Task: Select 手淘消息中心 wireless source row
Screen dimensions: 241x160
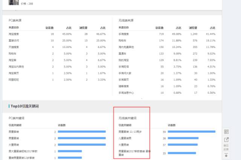Action: [167, 93]
